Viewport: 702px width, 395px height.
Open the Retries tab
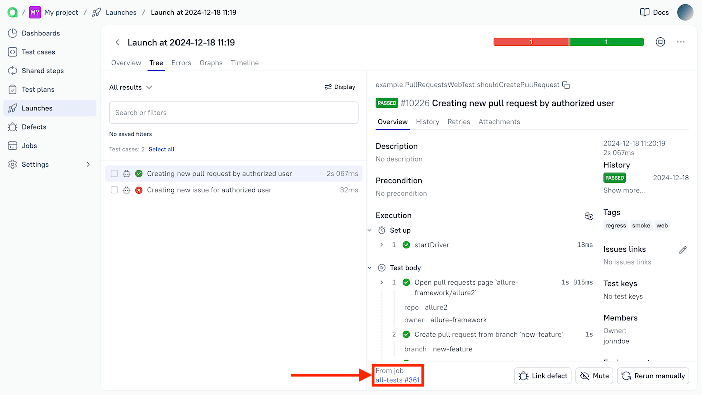point(458,121)
